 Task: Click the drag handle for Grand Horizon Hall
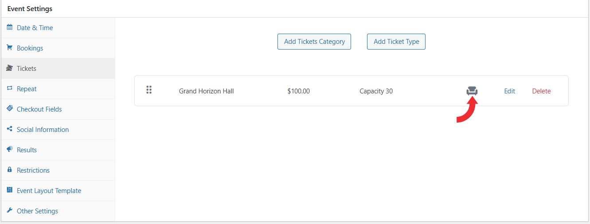click(149, 90)
